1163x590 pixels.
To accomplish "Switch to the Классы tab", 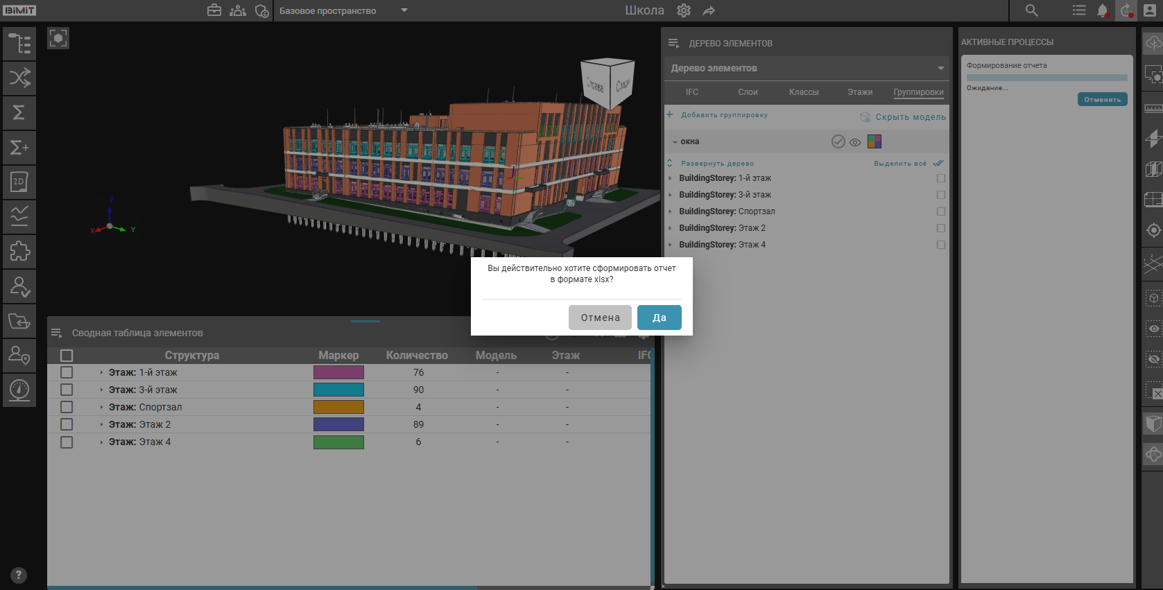I will point(803,92).
